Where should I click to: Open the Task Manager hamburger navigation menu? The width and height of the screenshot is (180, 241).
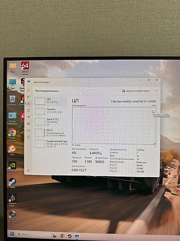[x=28, y=90]
